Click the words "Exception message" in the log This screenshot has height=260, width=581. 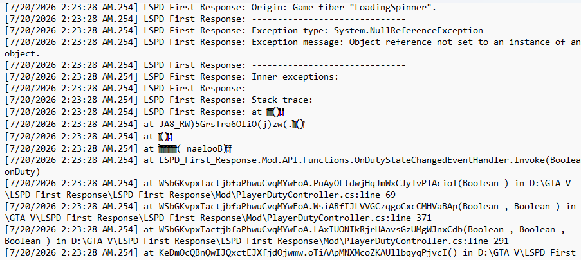(297, 42)
